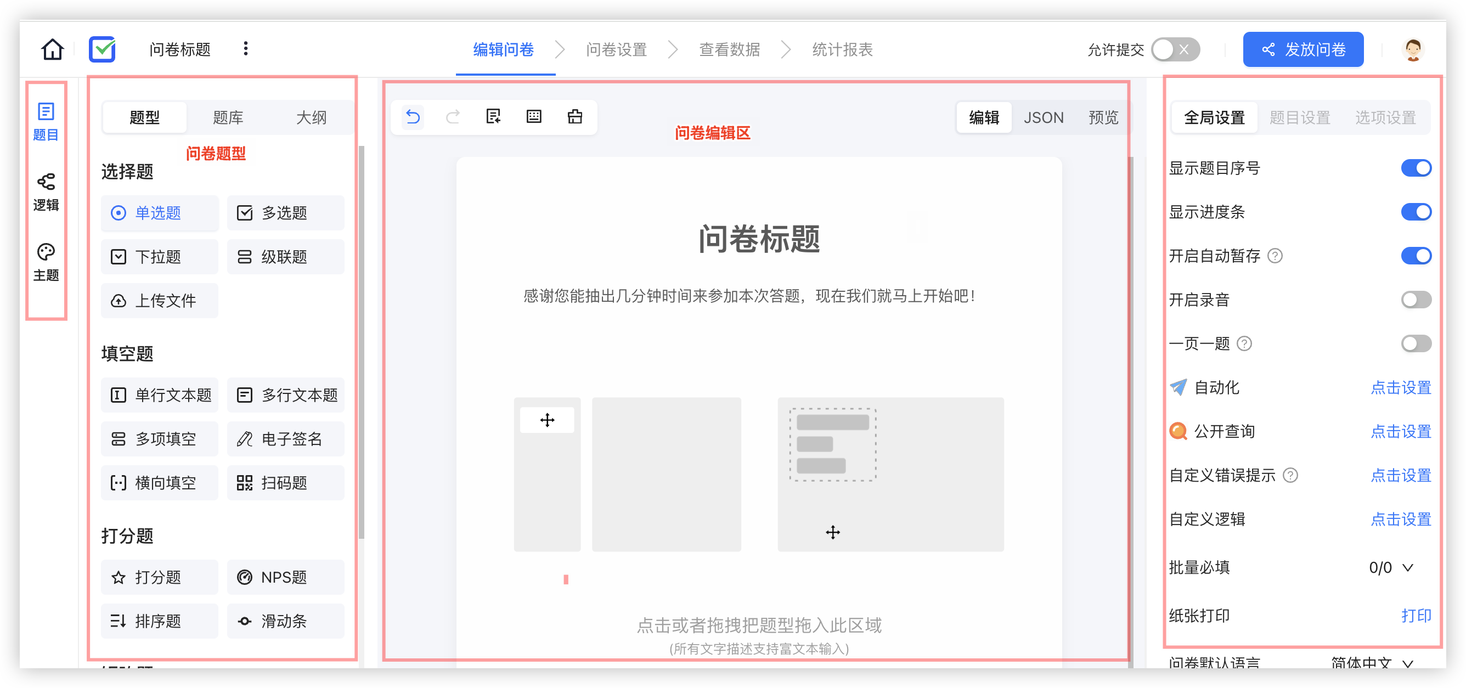Viewport: 1466px width, 688px height.
Task: Add an NPS题 question
Action: pyautogui.click(x=286, y=577)
